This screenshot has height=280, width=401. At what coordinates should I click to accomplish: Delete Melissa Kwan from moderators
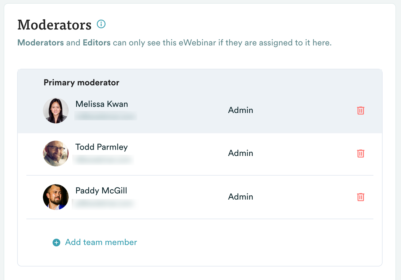coord(361,111)
